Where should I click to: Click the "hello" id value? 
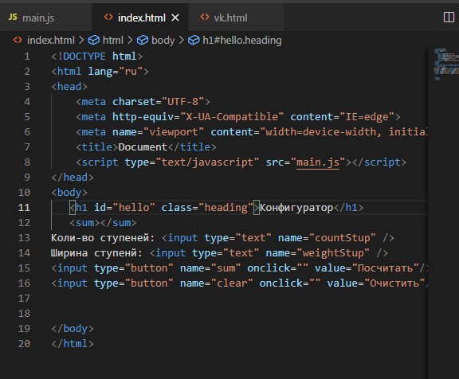(x=134, y=208)
